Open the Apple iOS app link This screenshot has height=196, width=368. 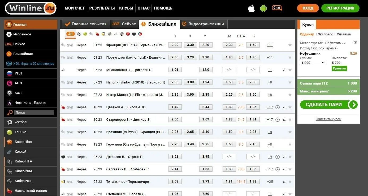click(251, 8)
